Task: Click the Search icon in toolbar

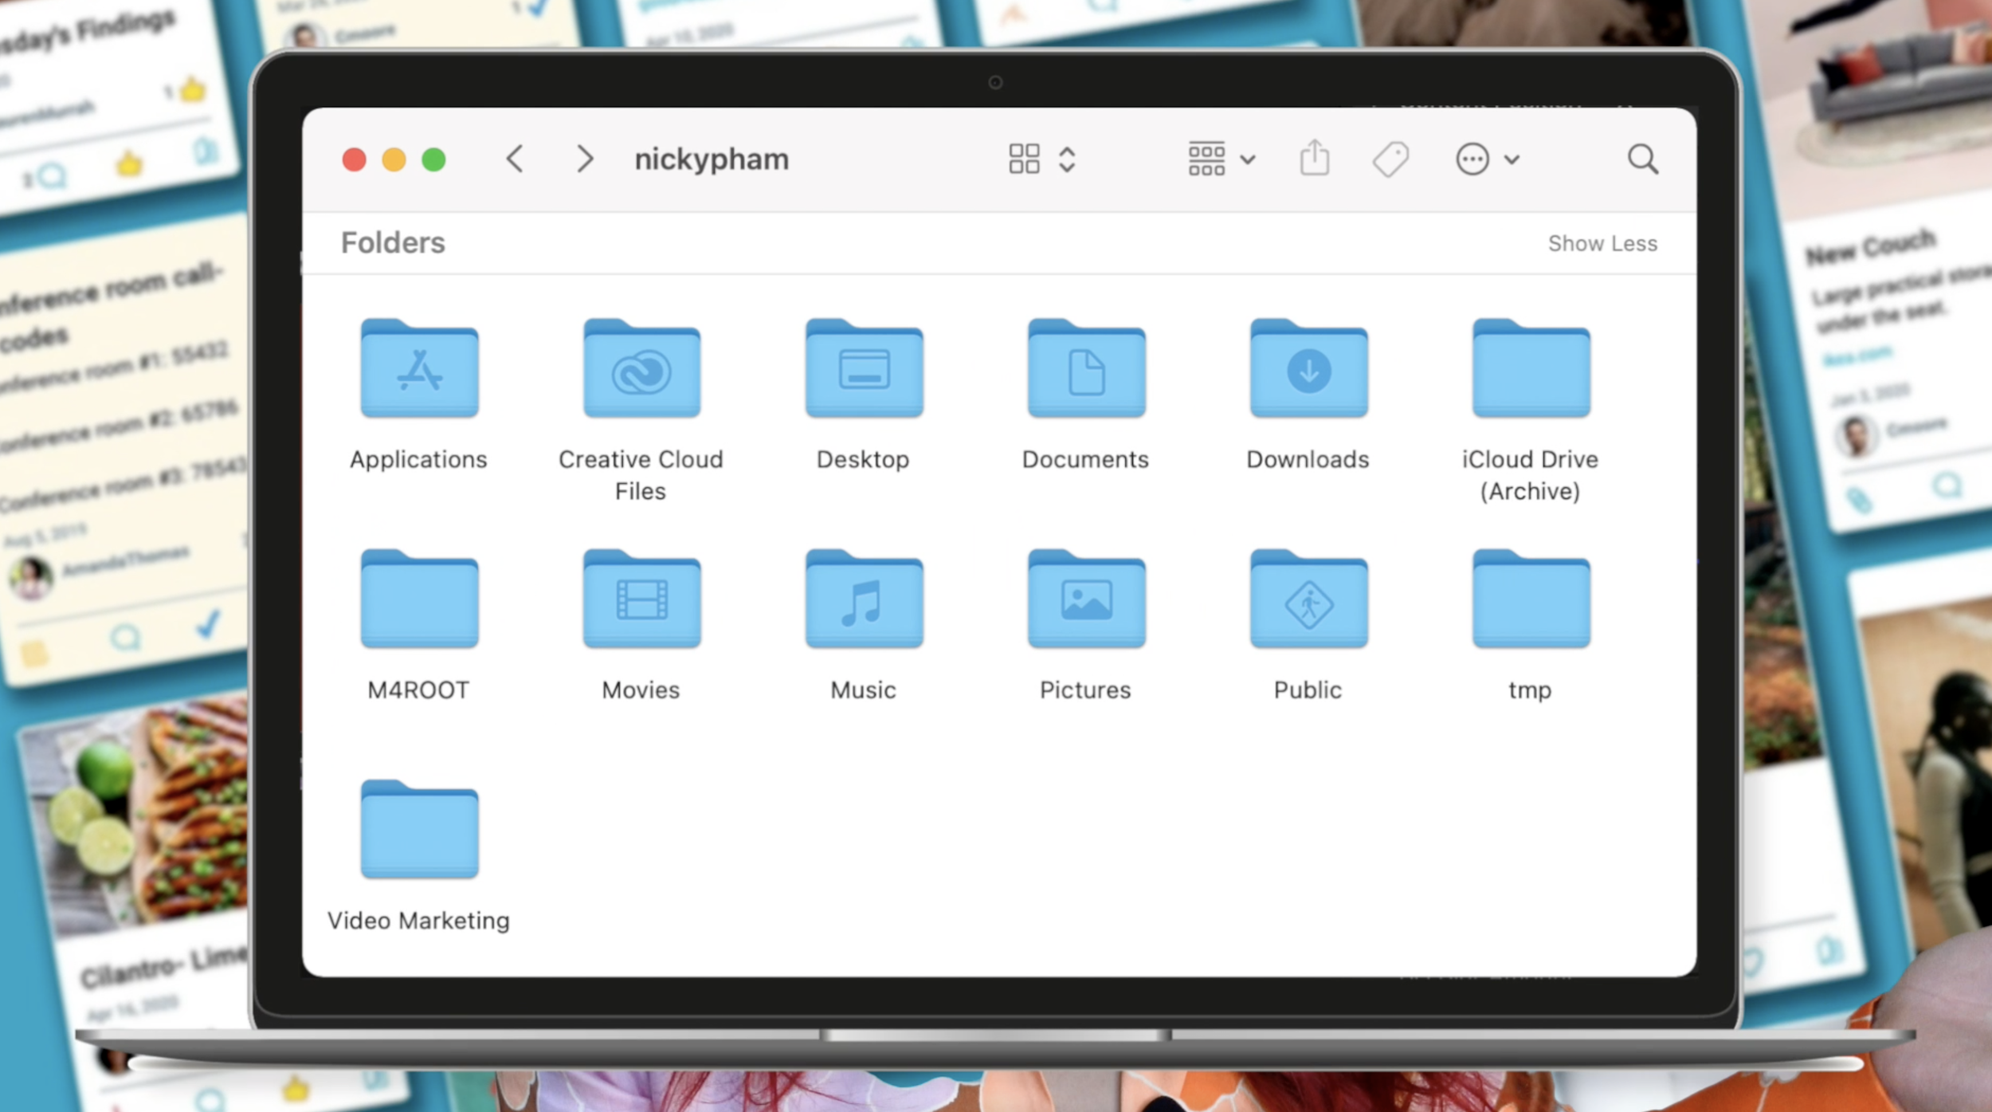Action: click(1641, 158)
